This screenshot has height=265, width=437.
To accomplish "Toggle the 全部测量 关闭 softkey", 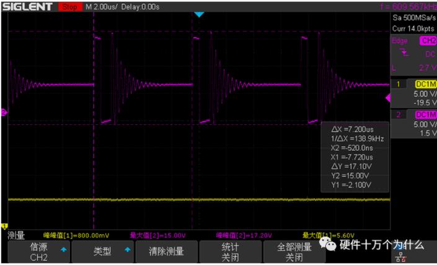I will 294,251.
